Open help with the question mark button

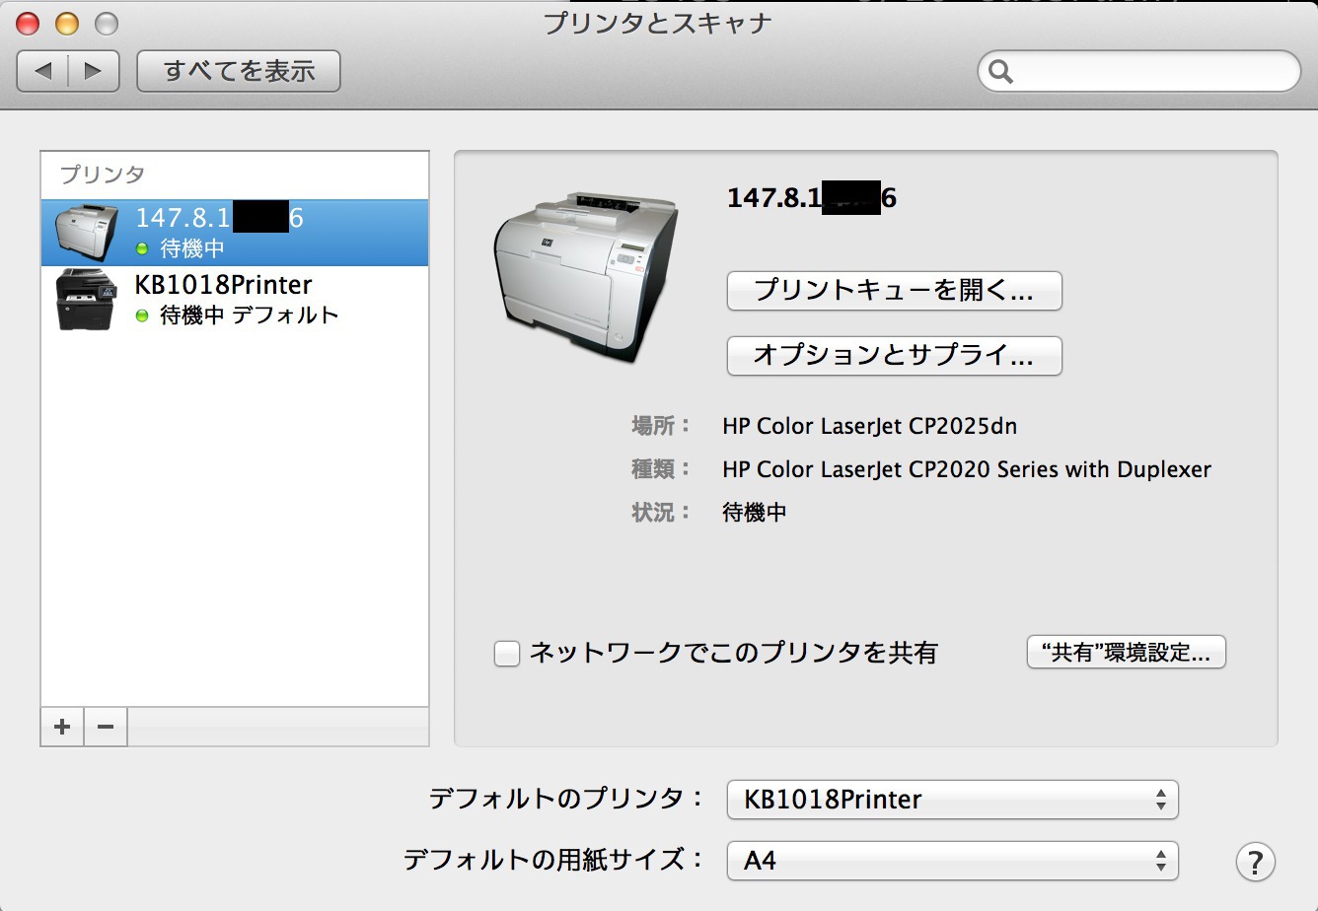click(1255, 861)
